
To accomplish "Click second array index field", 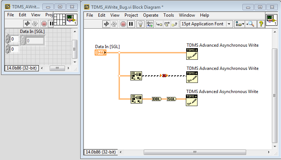I will point(14,49).
